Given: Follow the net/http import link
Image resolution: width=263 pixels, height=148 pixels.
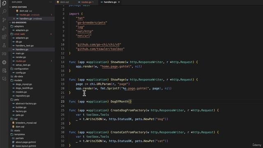Looking at the screenshot, I should coord(84,31).
